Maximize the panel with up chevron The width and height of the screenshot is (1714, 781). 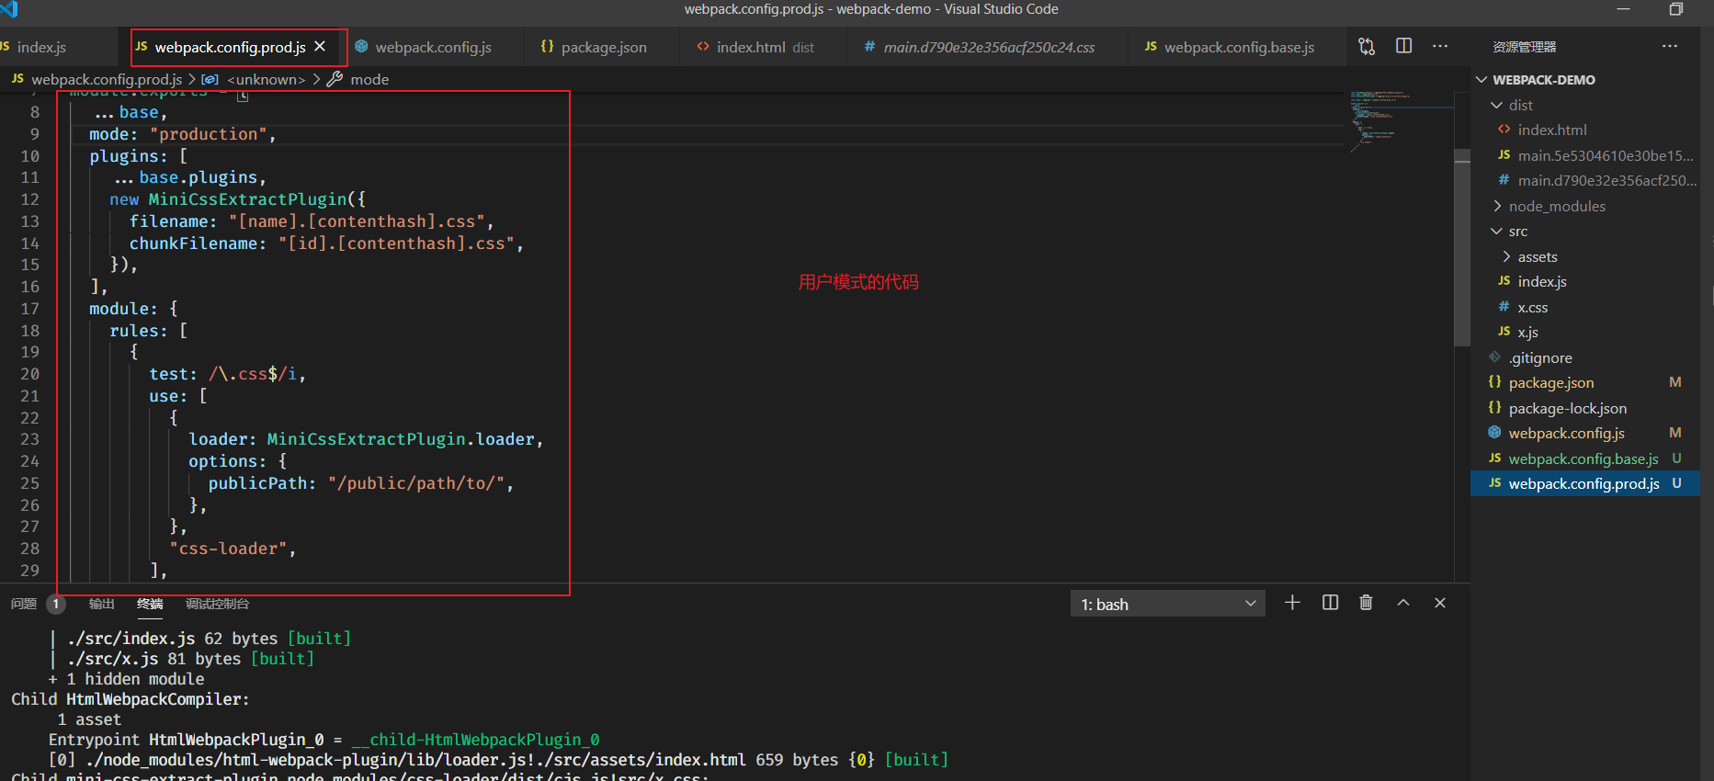tap(1403, 603)
